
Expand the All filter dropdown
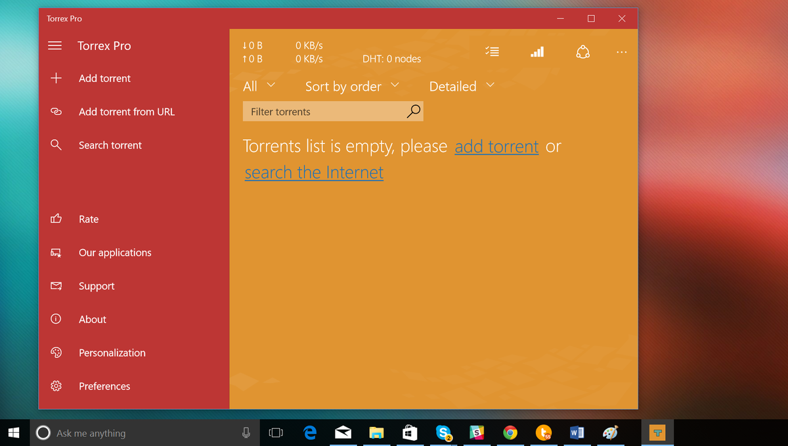[x=259, y=86]
